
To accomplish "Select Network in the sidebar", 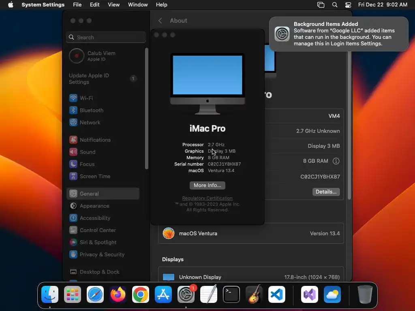I will (103, 122).
